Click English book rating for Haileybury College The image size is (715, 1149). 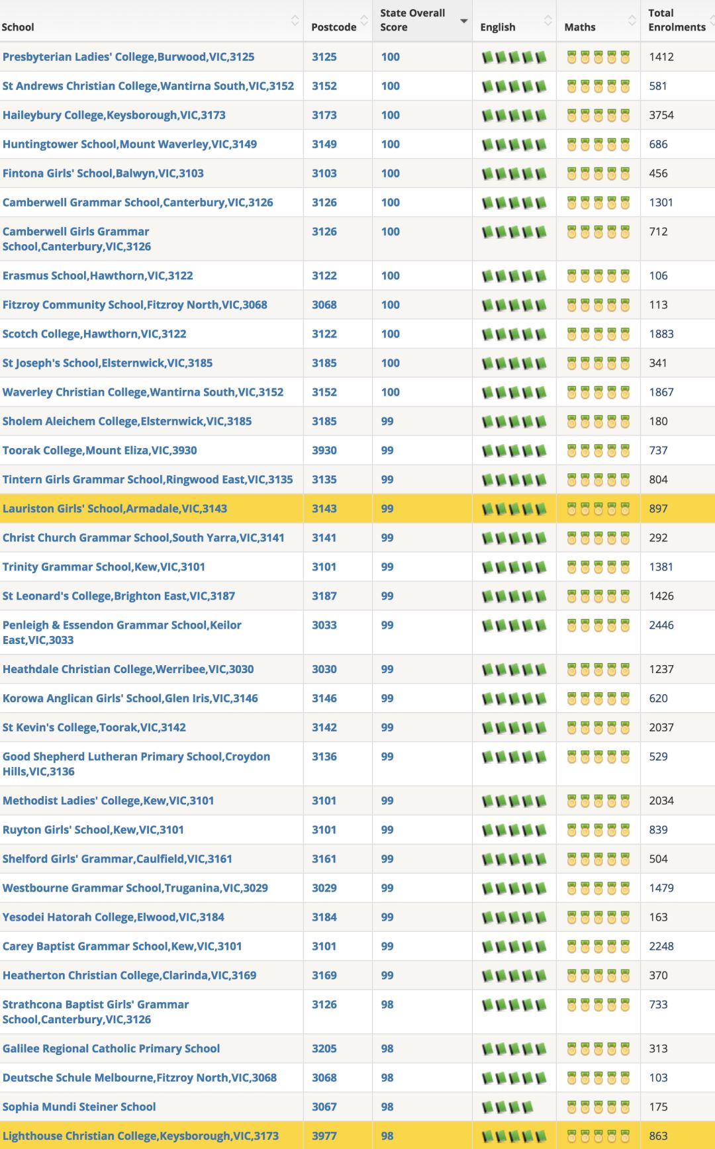pyautogui.click(x=514, y=116)
